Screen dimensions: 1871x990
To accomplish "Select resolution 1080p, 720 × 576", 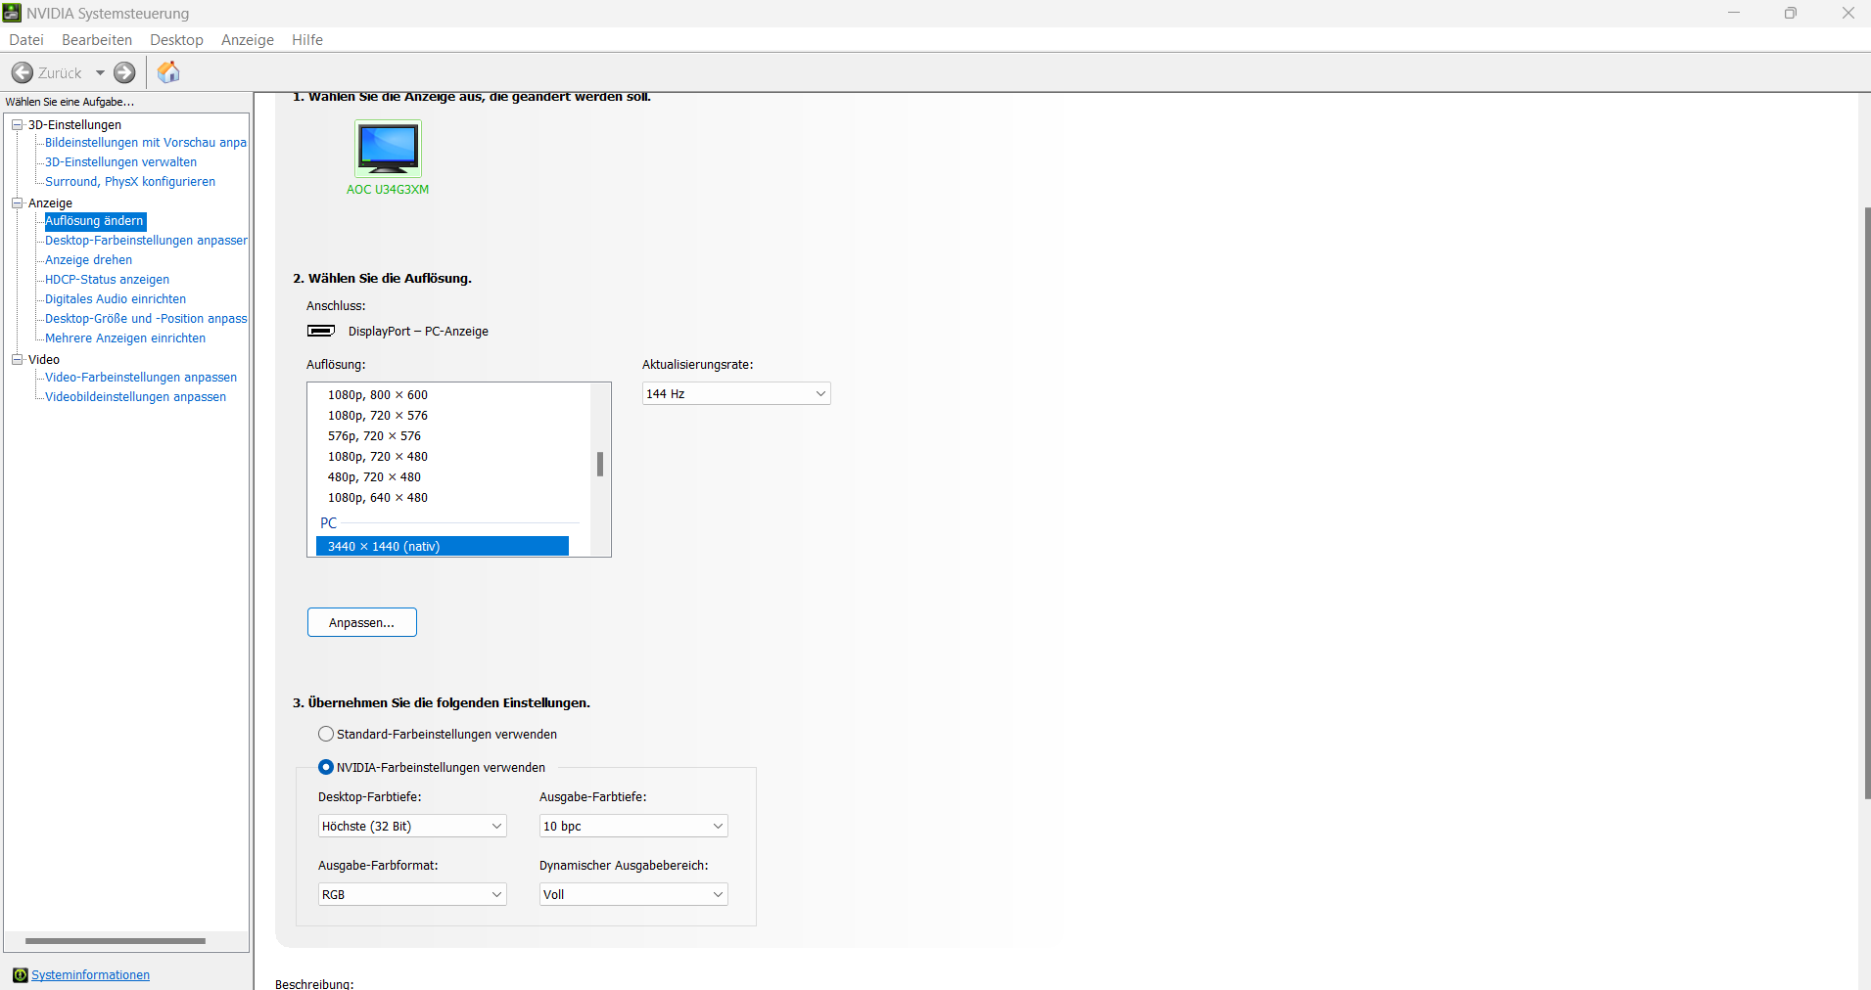I will click(x=378, y=416).
